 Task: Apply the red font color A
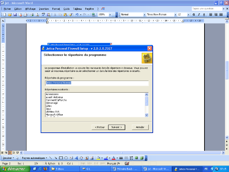coord(113,158)
